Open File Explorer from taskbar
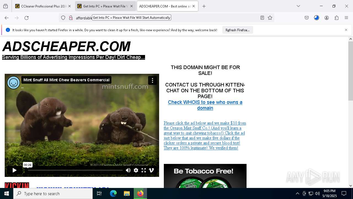353x199 pixels. (x=127, y=193)
